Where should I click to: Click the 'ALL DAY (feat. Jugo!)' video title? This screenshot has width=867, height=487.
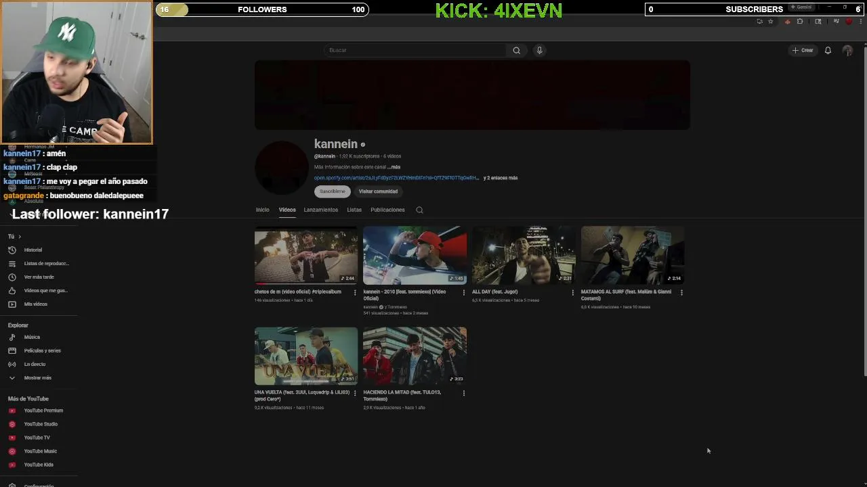click(494, 292)
